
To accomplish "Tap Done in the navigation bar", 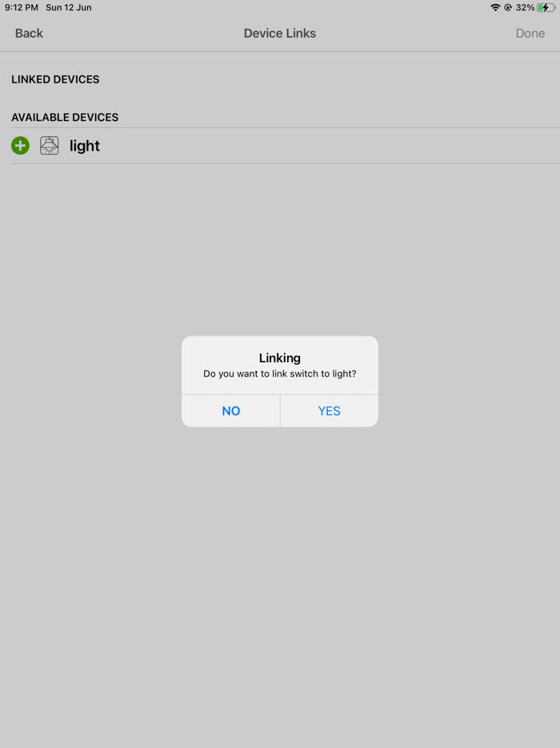I will [530, 34].
